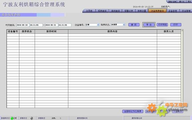Go to the 报警记录 alarm records tab

click(x=129, y=11)
